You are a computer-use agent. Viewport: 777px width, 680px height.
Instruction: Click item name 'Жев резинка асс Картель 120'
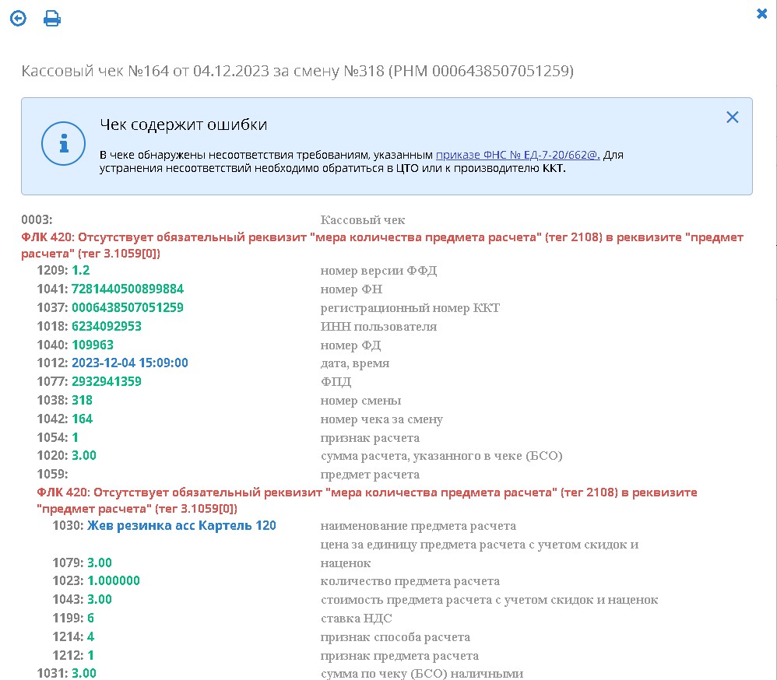coord(181,526)
